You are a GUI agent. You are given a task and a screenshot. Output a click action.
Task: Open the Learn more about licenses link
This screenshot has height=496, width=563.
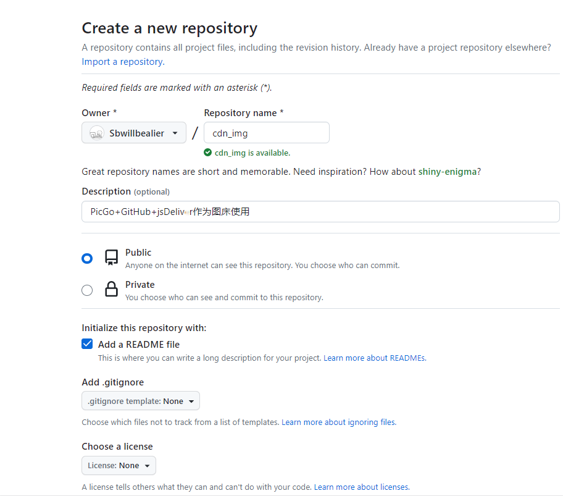pos(361,487)
